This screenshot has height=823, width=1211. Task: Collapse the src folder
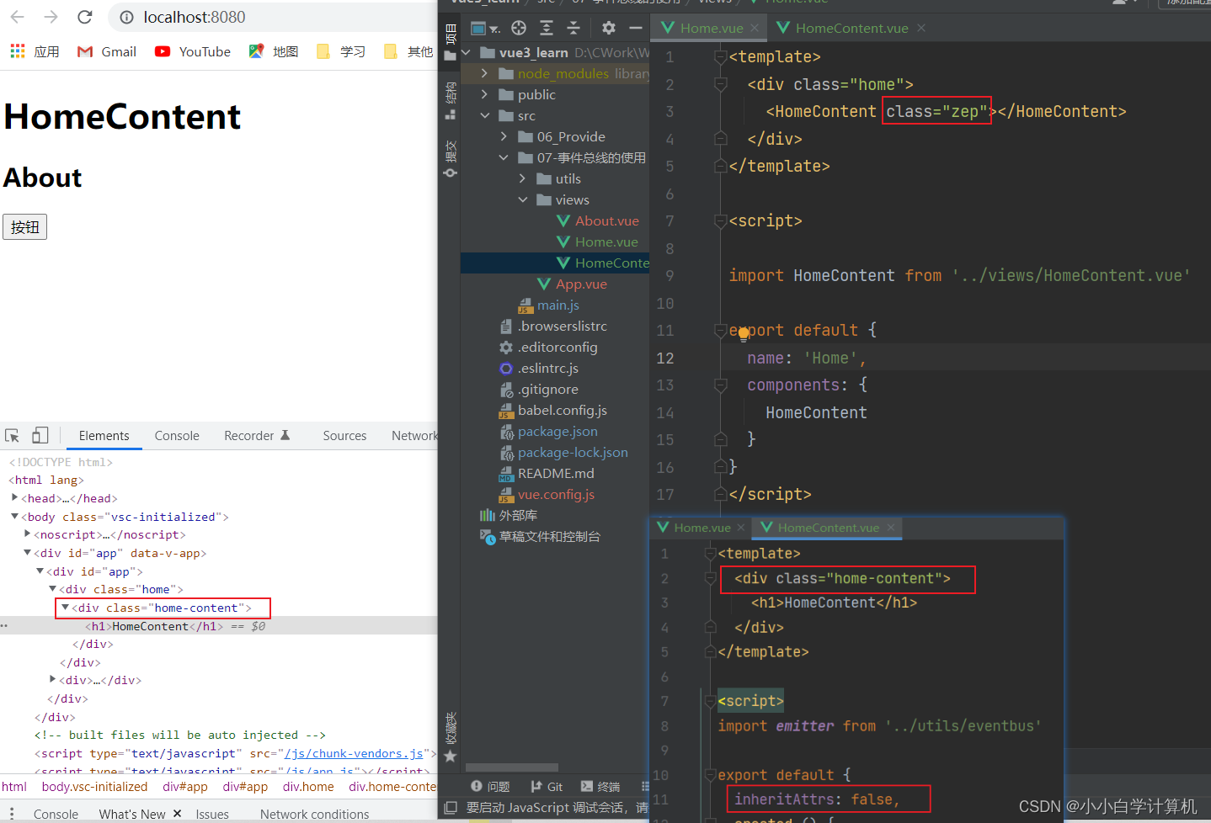484,115
